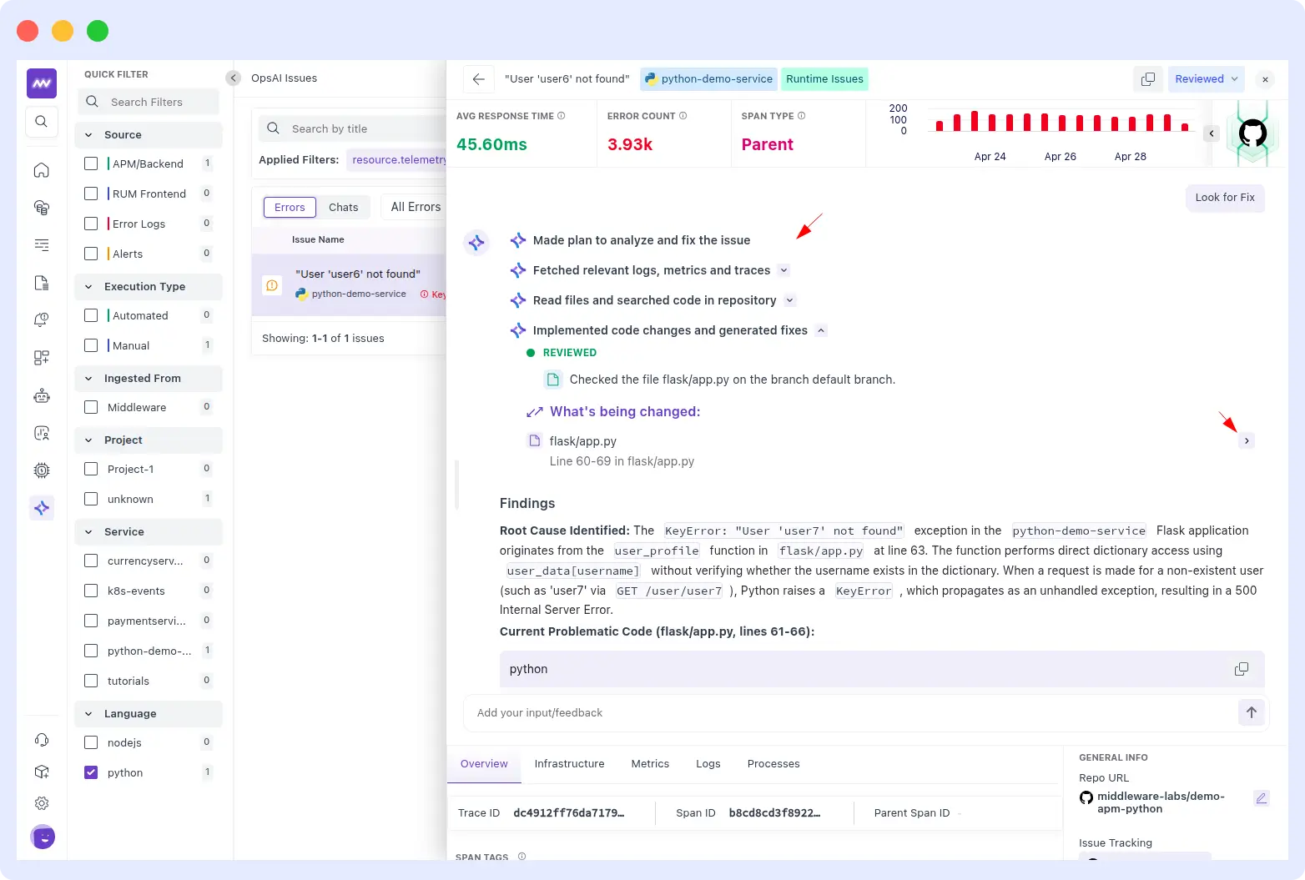Click the GitHub octocat icon at top right
Viewport: 1305px width, 880px height.
[1252, 133]
